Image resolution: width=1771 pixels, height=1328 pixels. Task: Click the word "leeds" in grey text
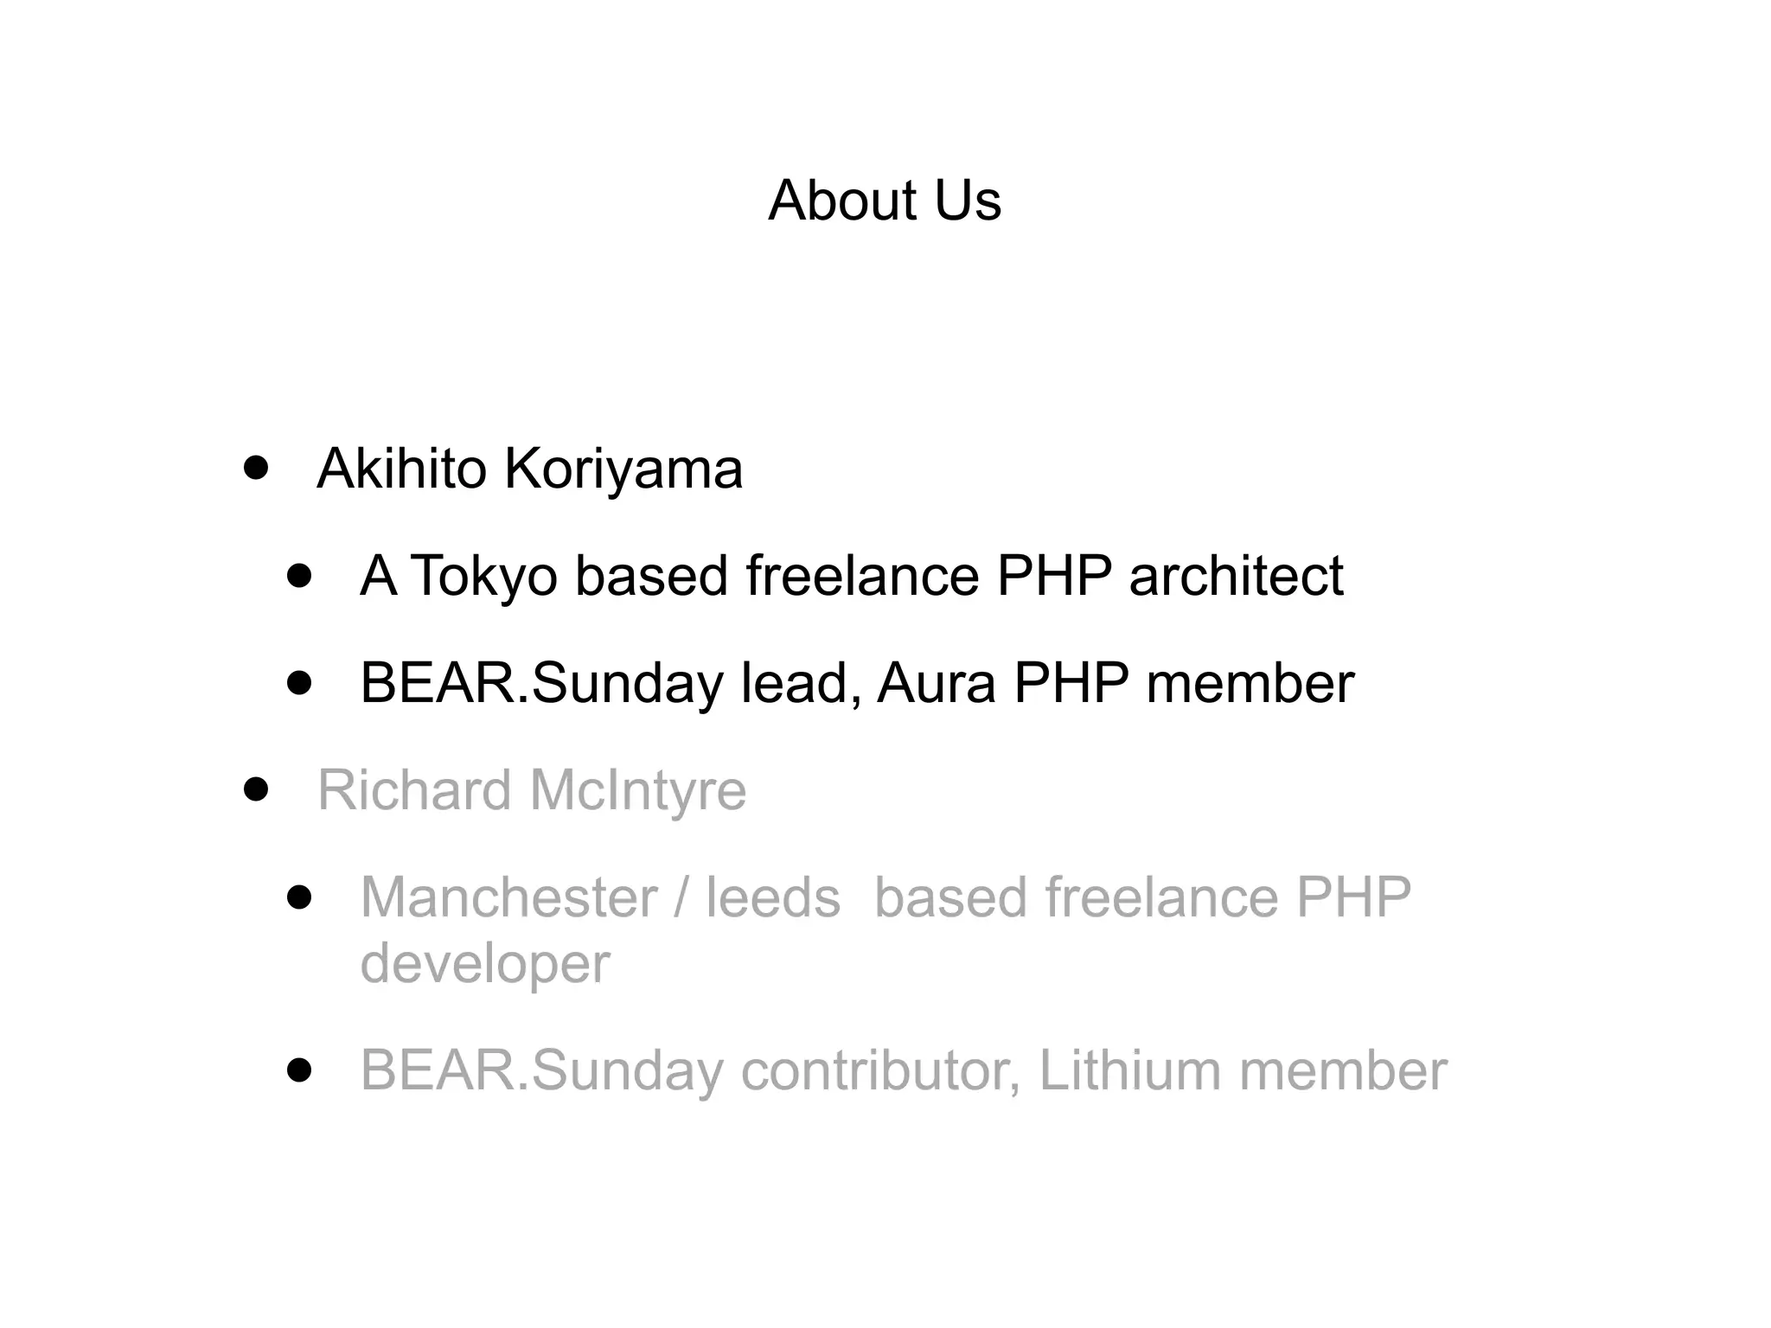(773, 897)
